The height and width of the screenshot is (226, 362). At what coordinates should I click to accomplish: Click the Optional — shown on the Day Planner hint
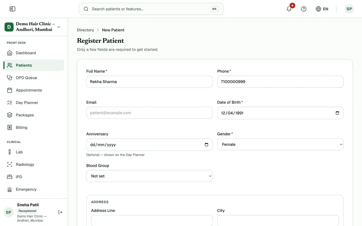115,155
